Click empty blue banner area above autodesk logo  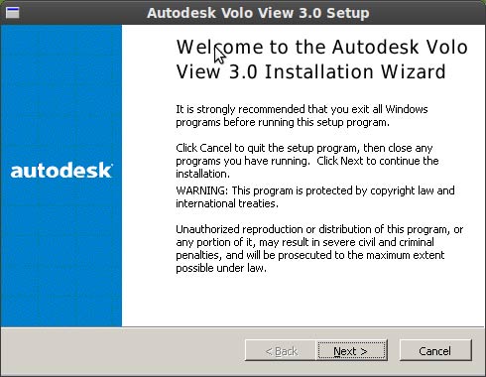pyautogui.click(x=61, y=92)
